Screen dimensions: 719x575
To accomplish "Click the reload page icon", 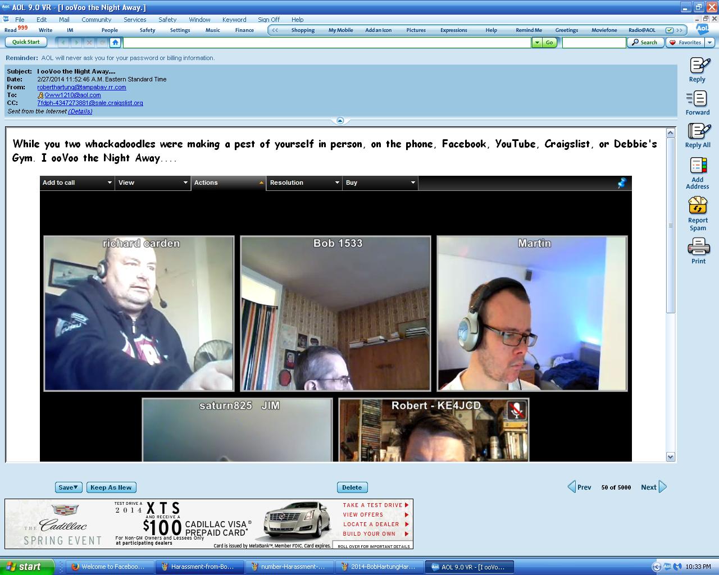I will point(102,42).
